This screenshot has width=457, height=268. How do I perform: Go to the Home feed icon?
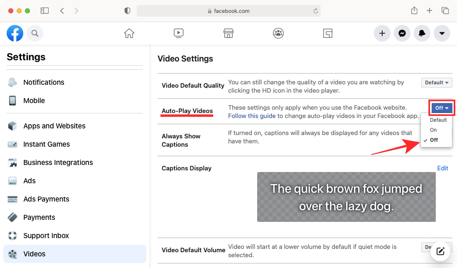point(129,33)
